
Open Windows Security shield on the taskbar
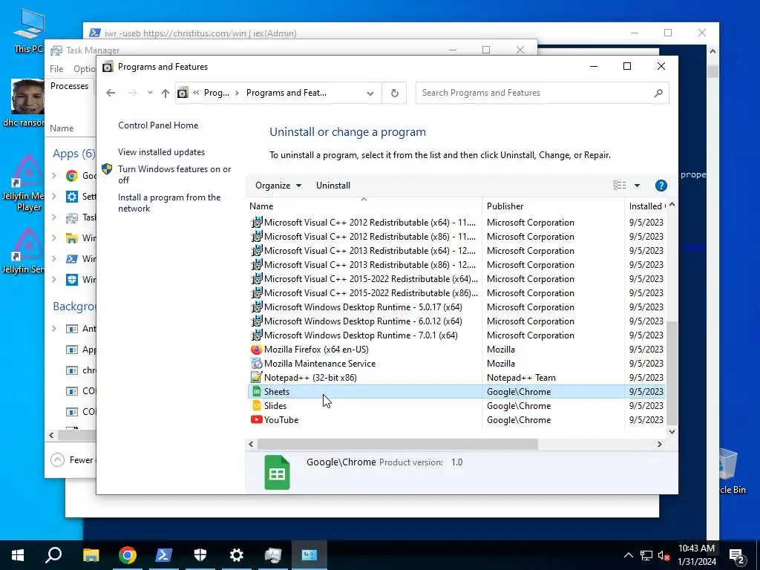[200, 555]
